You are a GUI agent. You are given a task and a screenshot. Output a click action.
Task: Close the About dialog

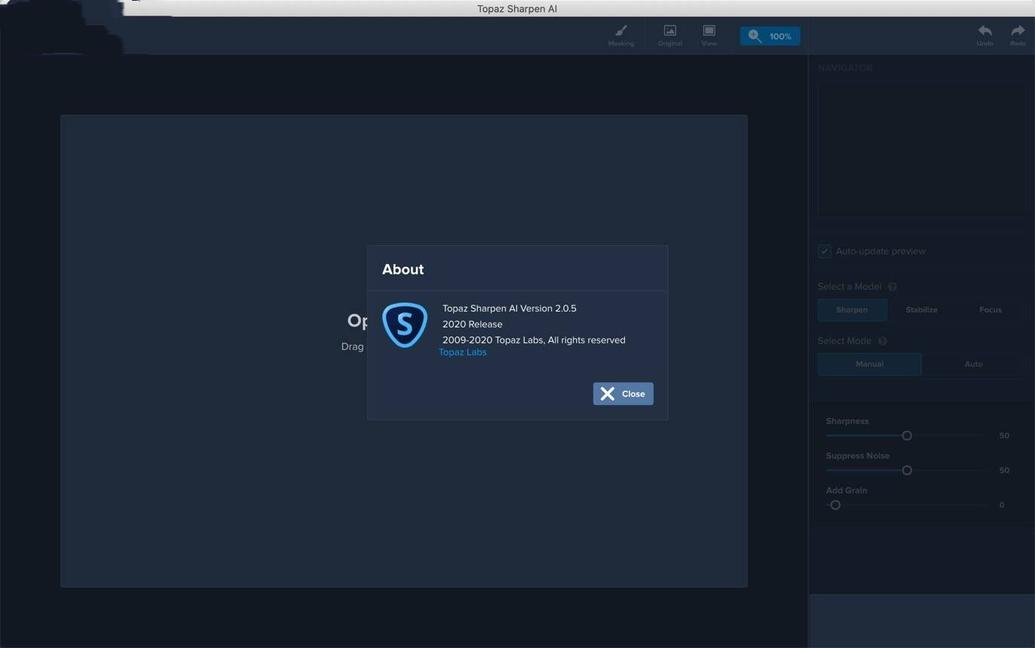[623, 394]
